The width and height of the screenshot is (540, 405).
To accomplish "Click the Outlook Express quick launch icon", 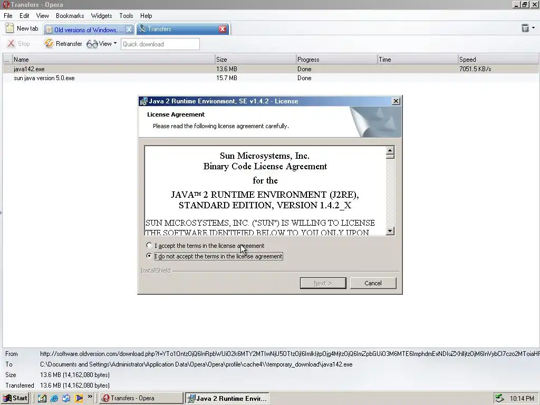I will click(66, 398).
